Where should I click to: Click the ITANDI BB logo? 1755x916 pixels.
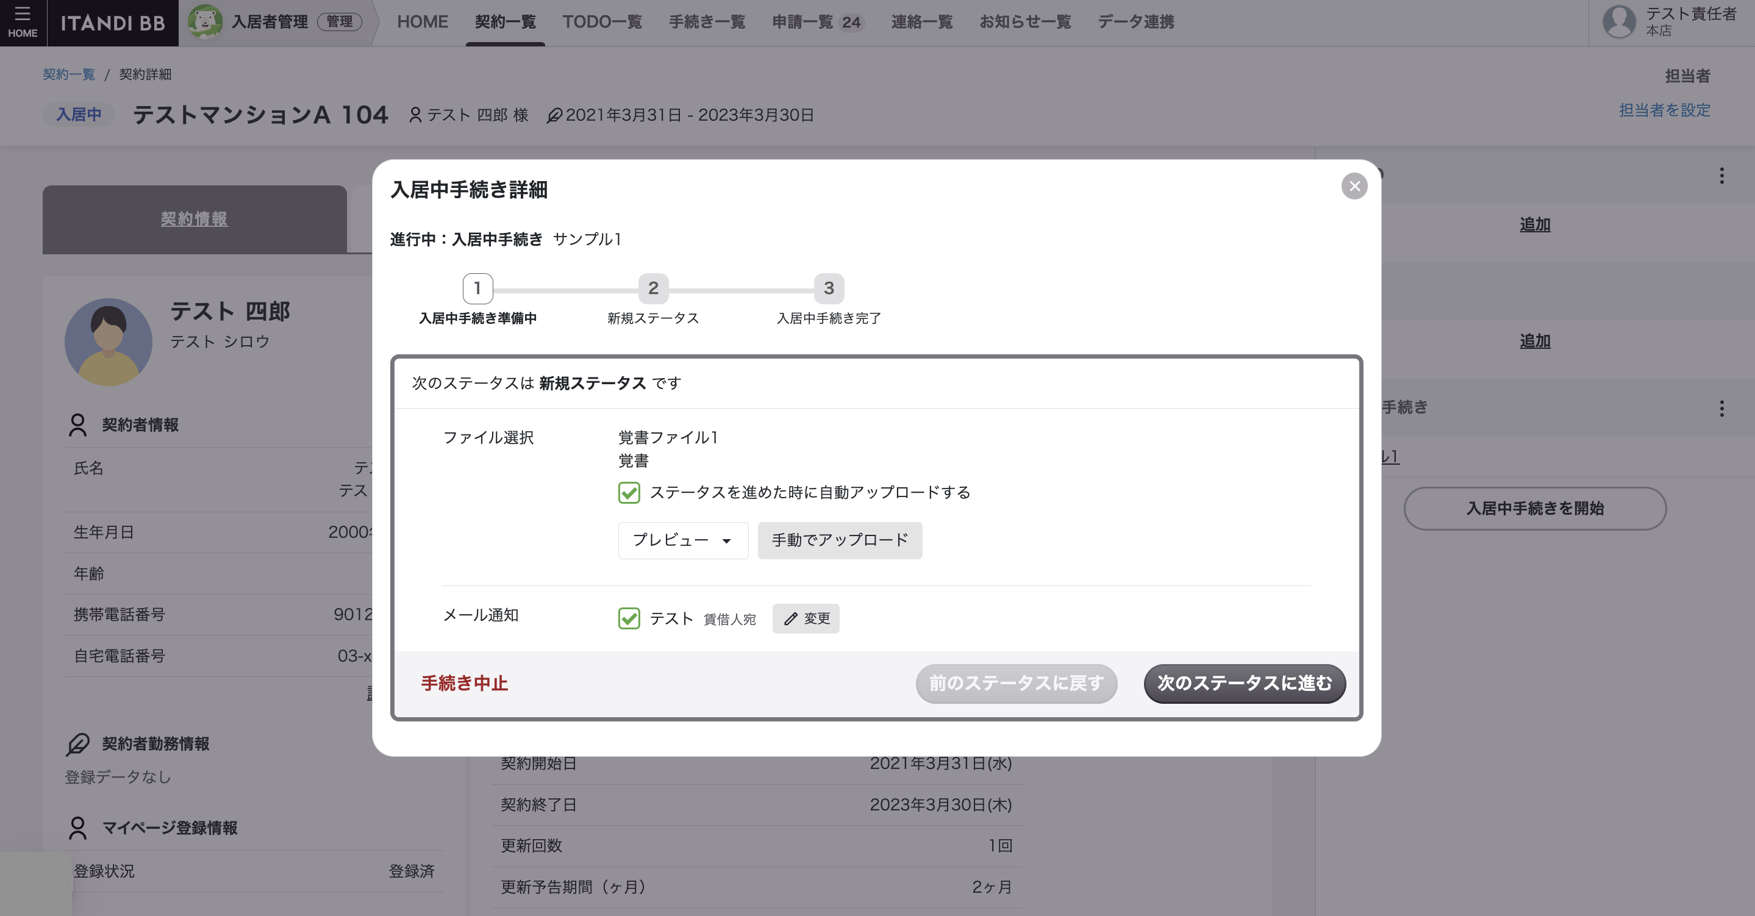pos(113,23)
